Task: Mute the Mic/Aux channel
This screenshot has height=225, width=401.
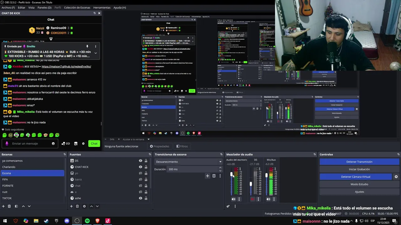Action: 268,199
